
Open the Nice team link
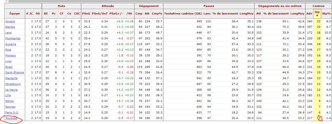8,50
